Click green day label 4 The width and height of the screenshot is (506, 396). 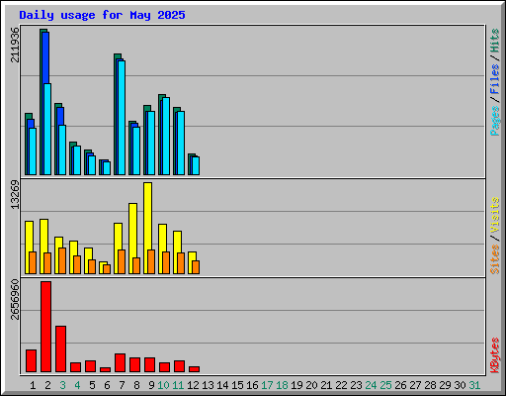77,385
